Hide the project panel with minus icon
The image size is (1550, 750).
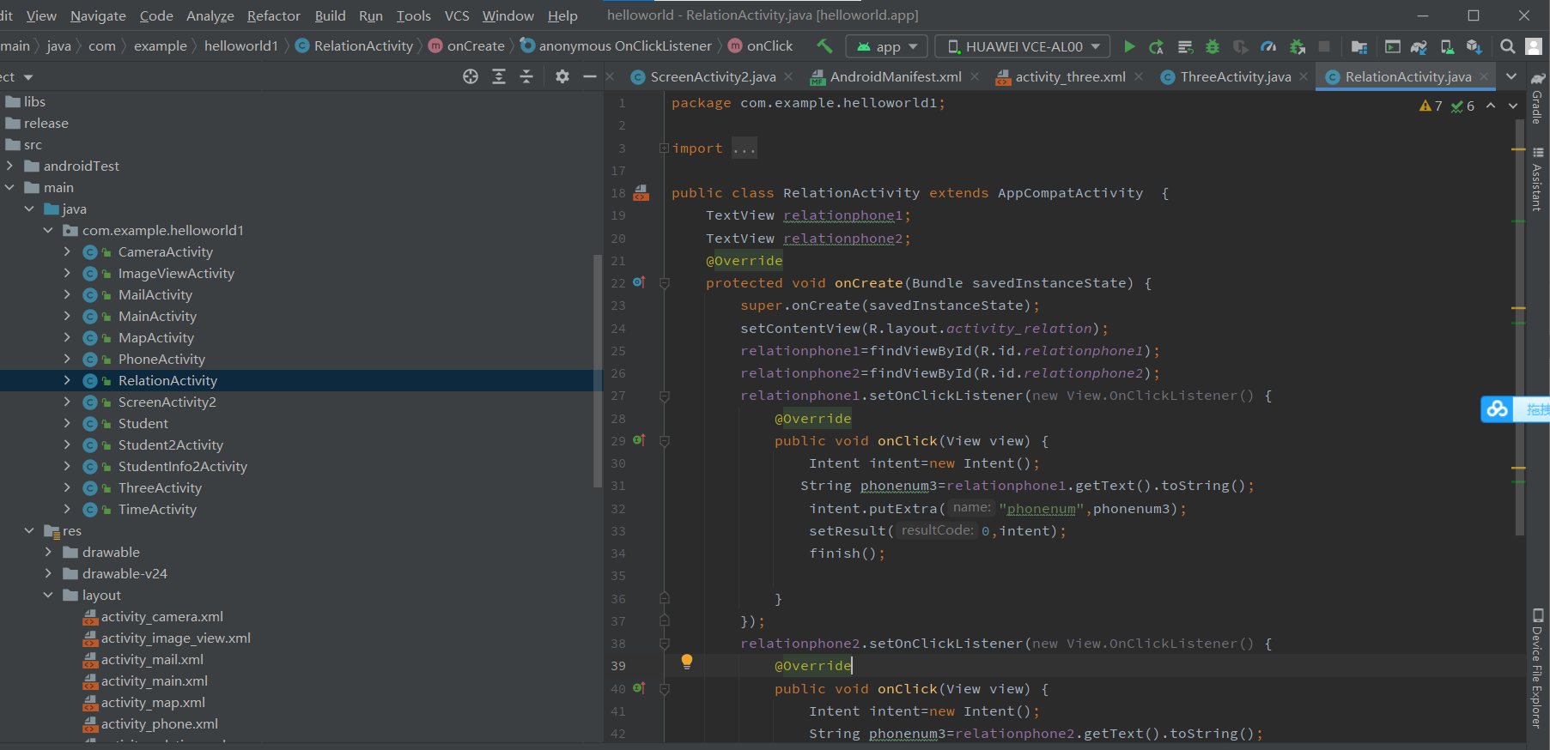[x=589, y=76]
